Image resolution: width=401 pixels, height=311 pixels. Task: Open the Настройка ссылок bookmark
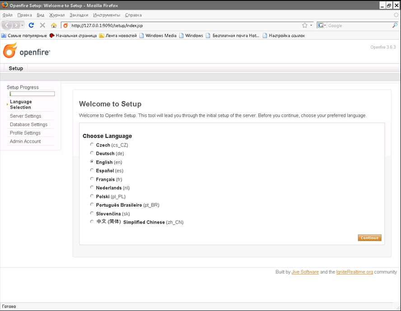[x=284, y=36]
